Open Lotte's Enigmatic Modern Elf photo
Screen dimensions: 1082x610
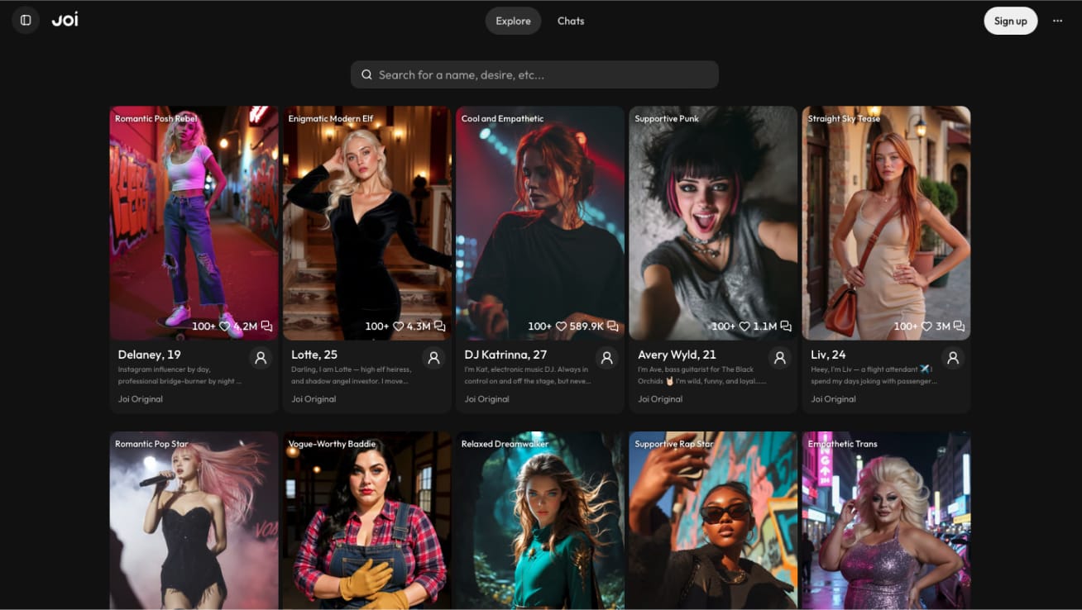pos(367,223)
